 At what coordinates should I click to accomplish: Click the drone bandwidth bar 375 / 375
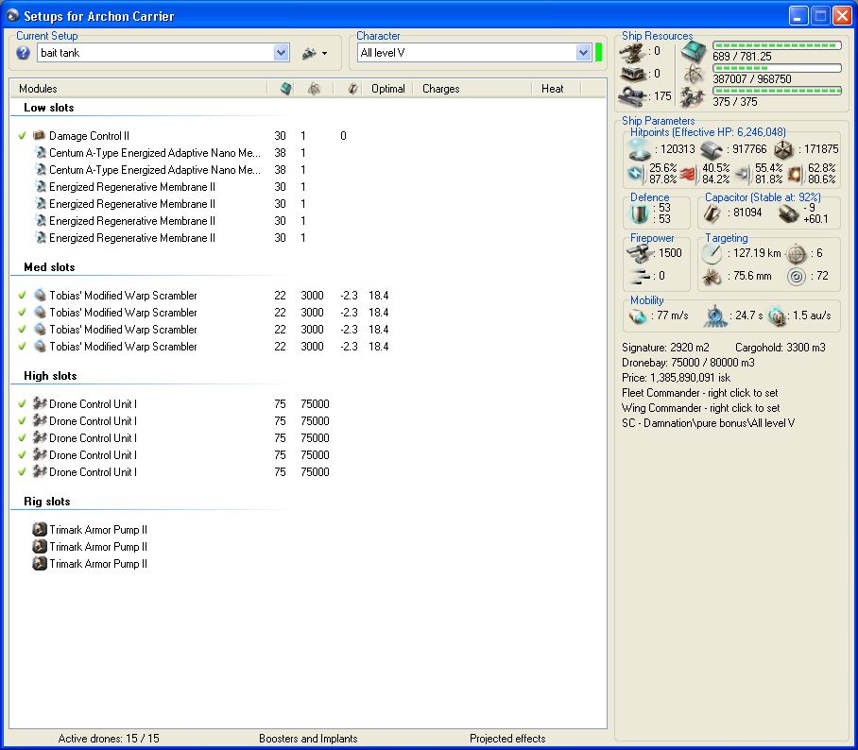[777, 91]
